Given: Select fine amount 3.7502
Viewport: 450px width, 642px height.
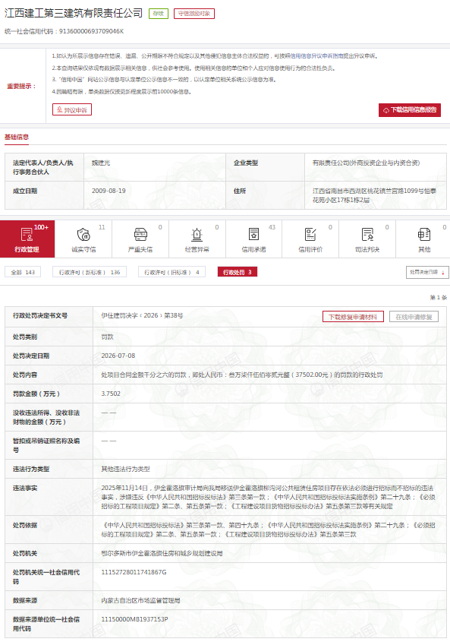Looking at the screenshot, I should point(111,394).
